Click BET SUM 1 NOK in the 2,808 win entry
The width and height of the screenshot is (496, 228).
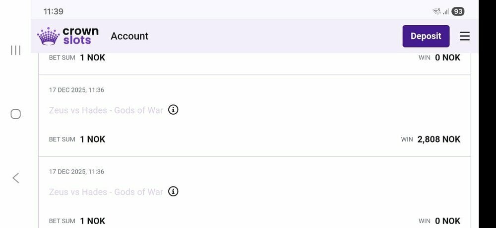pos(77,139)
